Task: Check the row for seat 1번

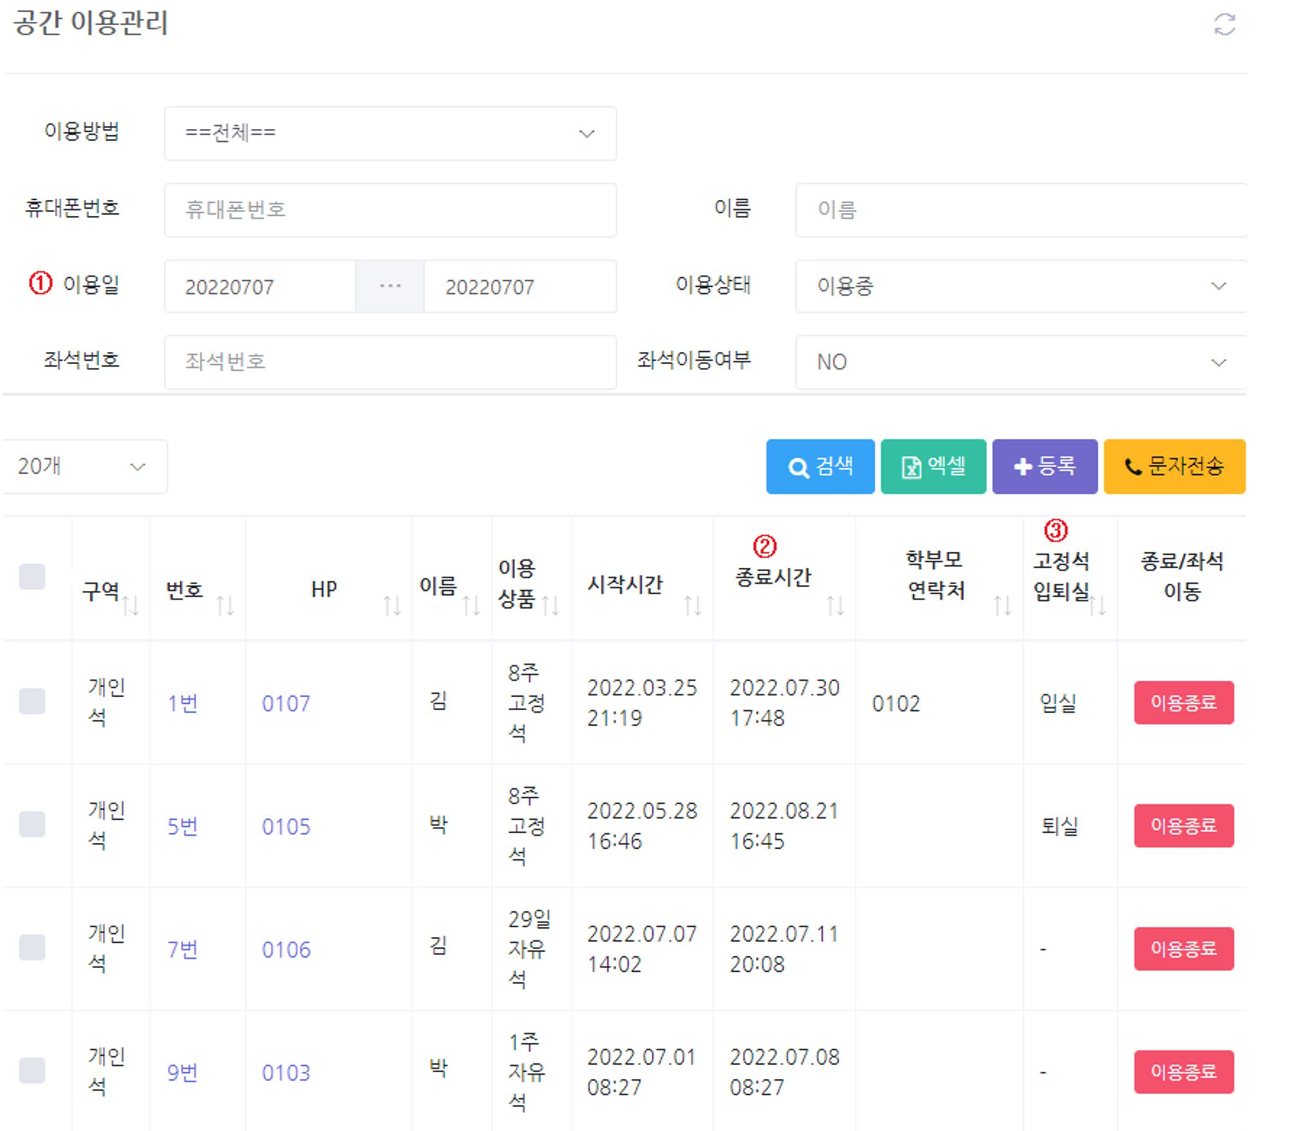Action: [x=32, y=701]
